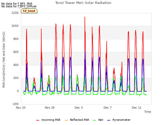Click the Nov 29 x-axis tick label
Viewport: 167px width, 125px height.
click(50, 108)
